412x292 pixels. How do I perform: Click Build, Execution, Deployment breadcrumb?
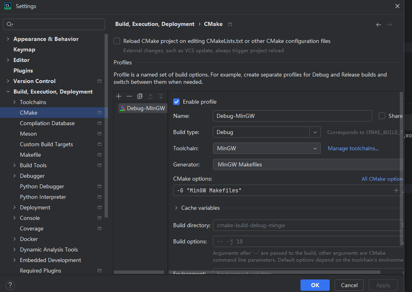pos(155,24)
